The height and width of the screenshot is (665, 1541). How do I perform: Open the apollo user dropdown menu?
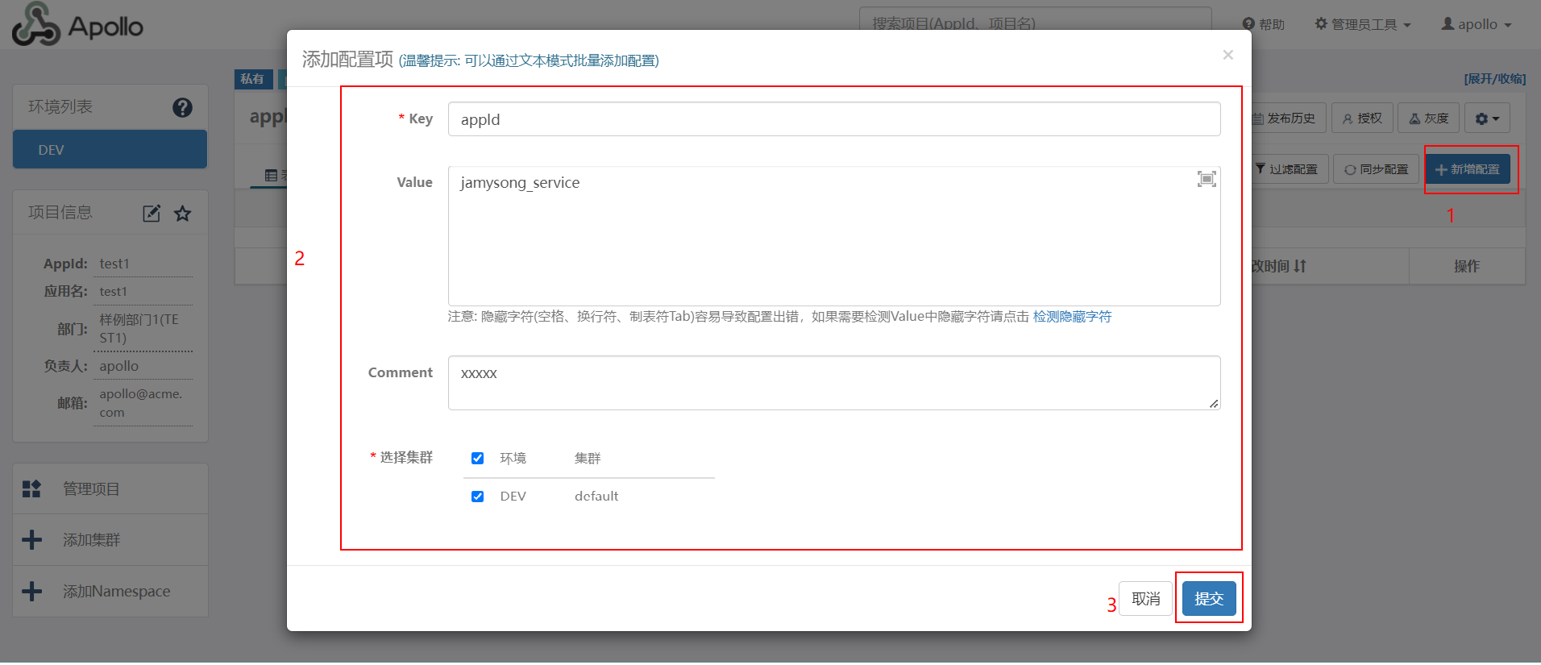point(1477,24)
